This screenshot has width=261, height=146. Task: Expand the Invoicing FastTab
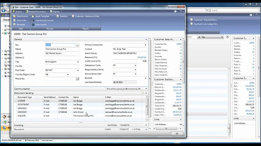point(146,125)
